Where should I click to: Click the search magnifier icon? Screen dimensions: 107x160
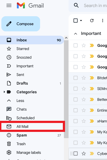click(76, 5)
